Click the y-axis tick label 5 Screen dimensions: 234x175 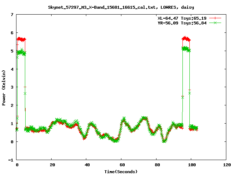(12, 51)
